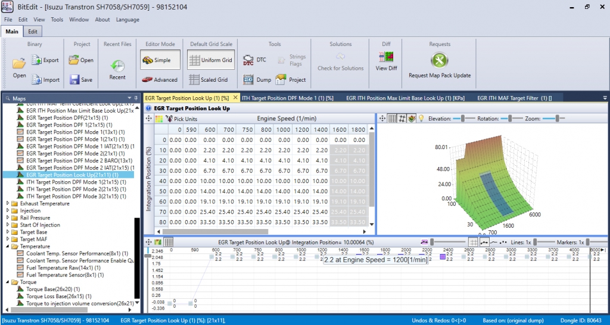Switch to EGR ITH MAF Target Filter tab
The image size is (610, 325).
pyautogui.click(x=514, y=98)
